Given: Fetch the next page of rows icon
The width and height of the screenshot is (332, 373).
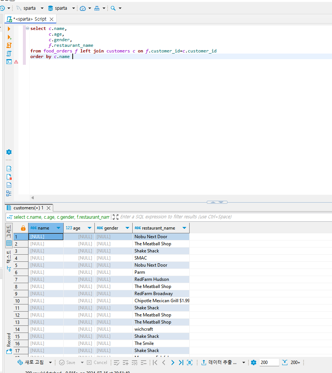Looking at the screenshot, I should coord(285,363).
